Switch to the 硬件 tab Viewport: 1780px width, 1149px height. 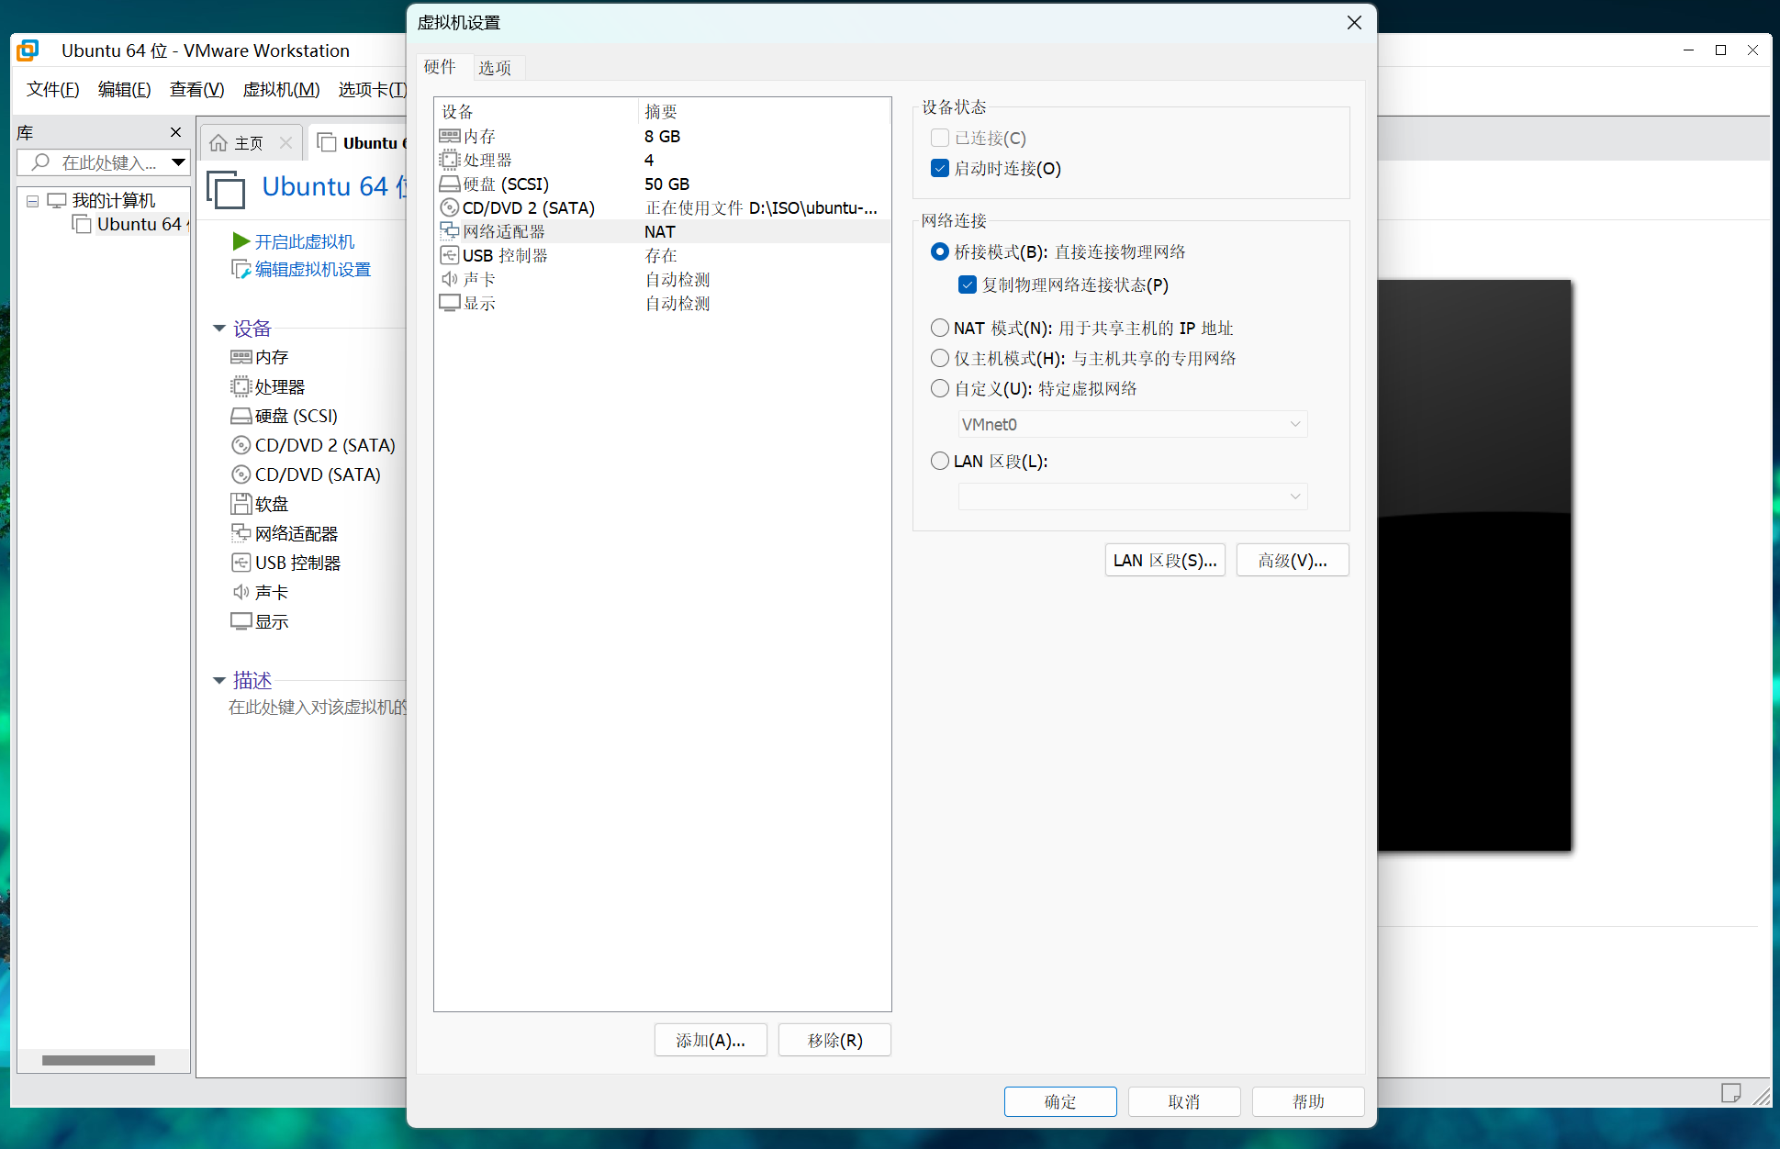point(441,67)
